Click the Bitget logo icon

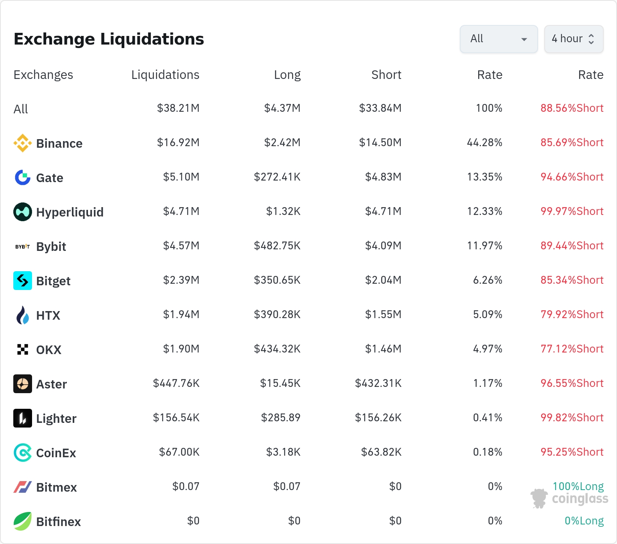click(x=23, y=281)
